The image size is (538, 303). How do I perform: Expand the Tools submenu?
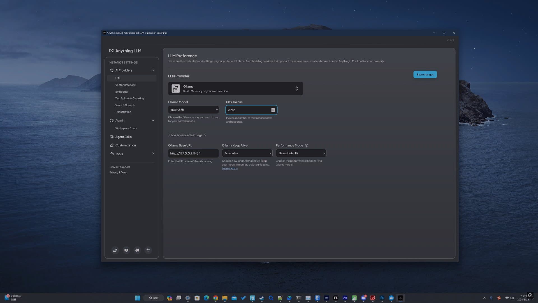tap(153, 154)
